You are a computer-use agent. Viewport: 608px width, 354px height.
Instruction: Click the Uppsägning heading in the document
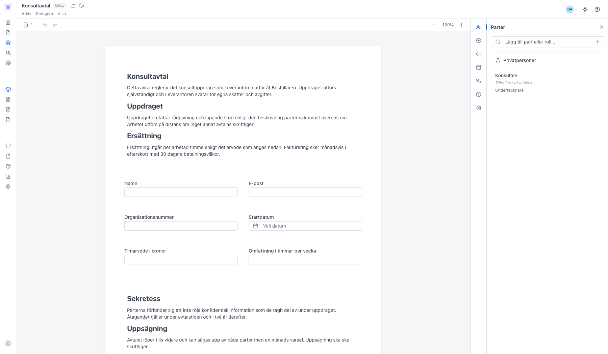(x=147, y=329)
